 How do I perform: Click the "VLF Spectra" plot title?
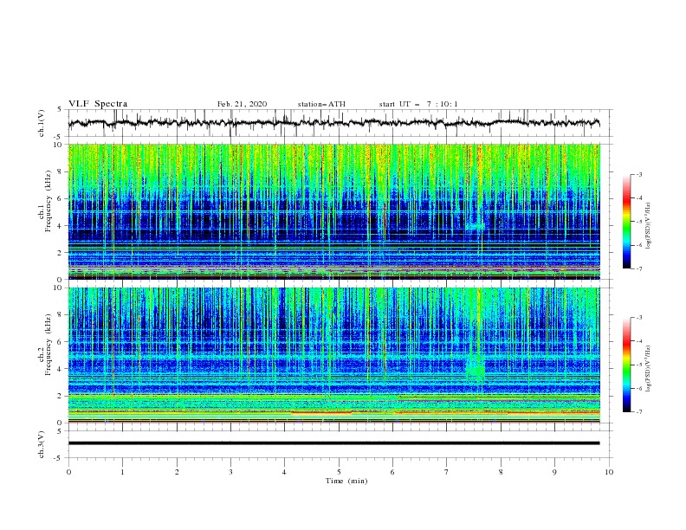tap(98, 104)
